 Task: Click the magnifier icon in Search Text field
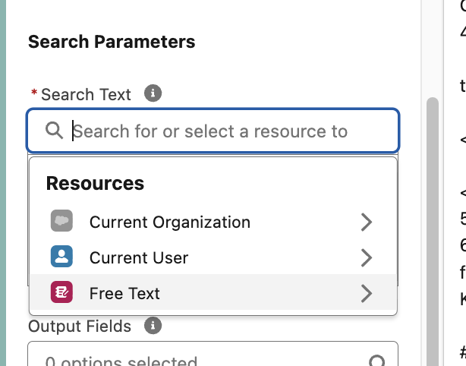pyautogui.click(x=54, y=131)
